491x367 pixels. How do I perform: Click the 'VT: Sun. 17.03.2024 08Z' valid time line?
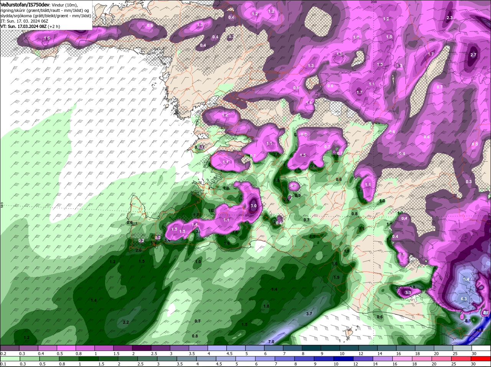click(x=23, y=26)
